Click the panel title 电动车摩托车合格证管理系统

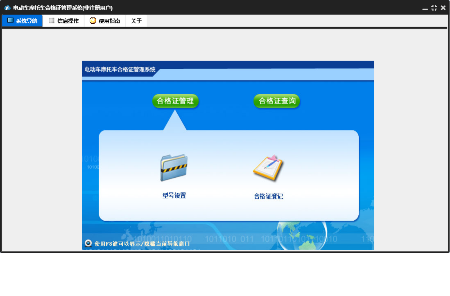pyautogui.click(x=120, y=70)
